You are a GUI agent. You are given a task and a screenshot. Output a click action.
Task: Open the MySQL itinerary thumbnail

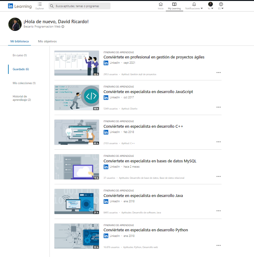pyautogui.click(x=77, y=167)
